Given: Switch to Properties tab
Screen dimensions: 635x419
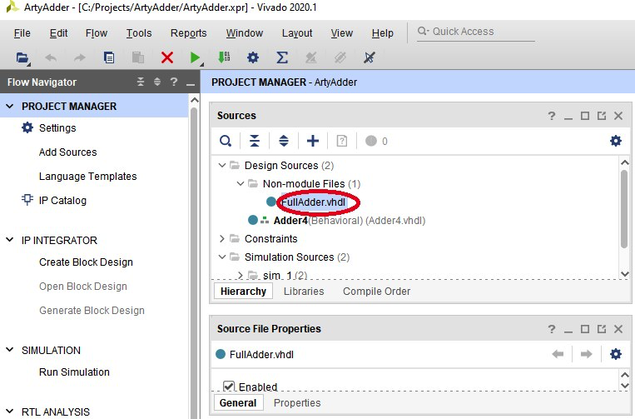Looking at the screenshot, I should click(297, 403).
